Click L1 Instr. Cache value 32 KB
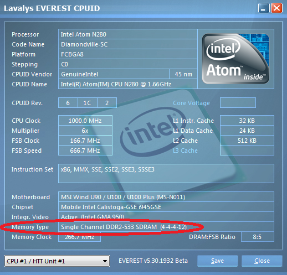 247,121
